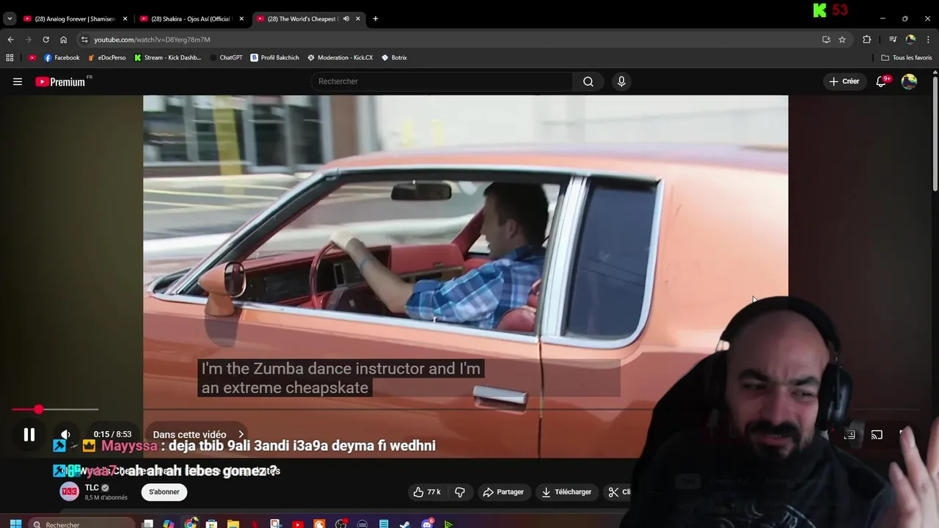Screen dimensions: 939x528
Task: Open the media controls music icon
Action: tap(893, 40)
